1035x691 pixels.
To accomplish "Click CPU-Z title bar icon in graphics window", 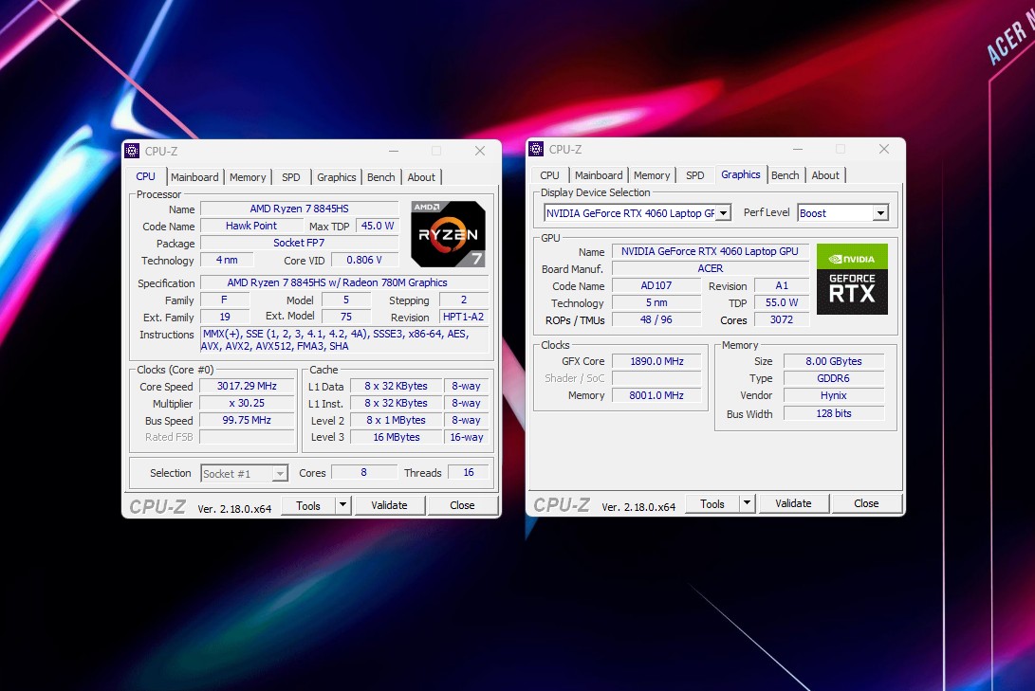I will tap(537, 149).
